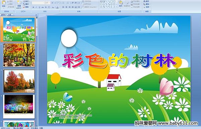Click the Replace button in Editing group
Screen dimensions: 201x129
tap(147, 4)
